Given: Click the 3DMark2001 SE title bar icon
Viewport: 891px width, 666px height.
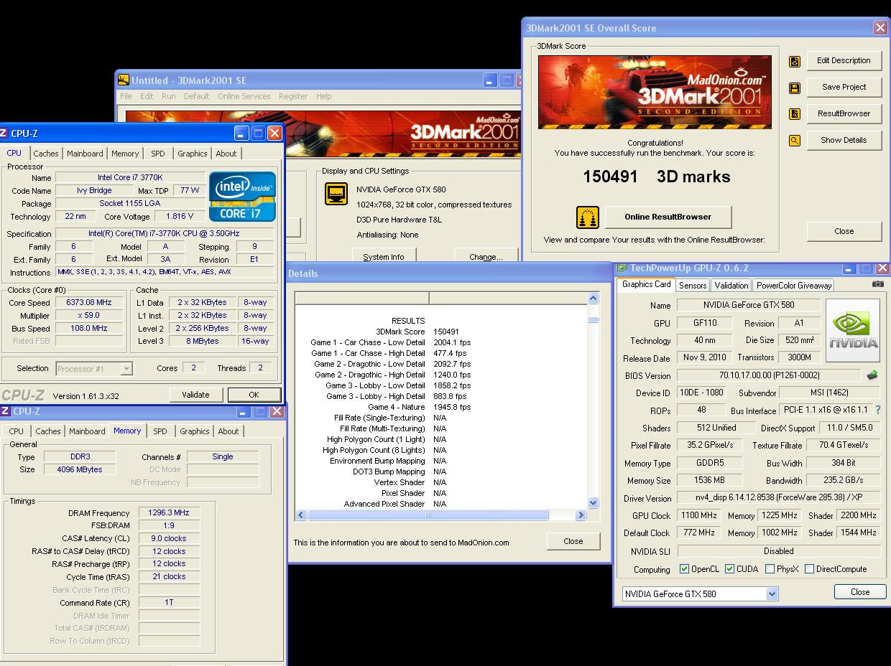Looking at the screenshot, I should click(x=124, y=80).
